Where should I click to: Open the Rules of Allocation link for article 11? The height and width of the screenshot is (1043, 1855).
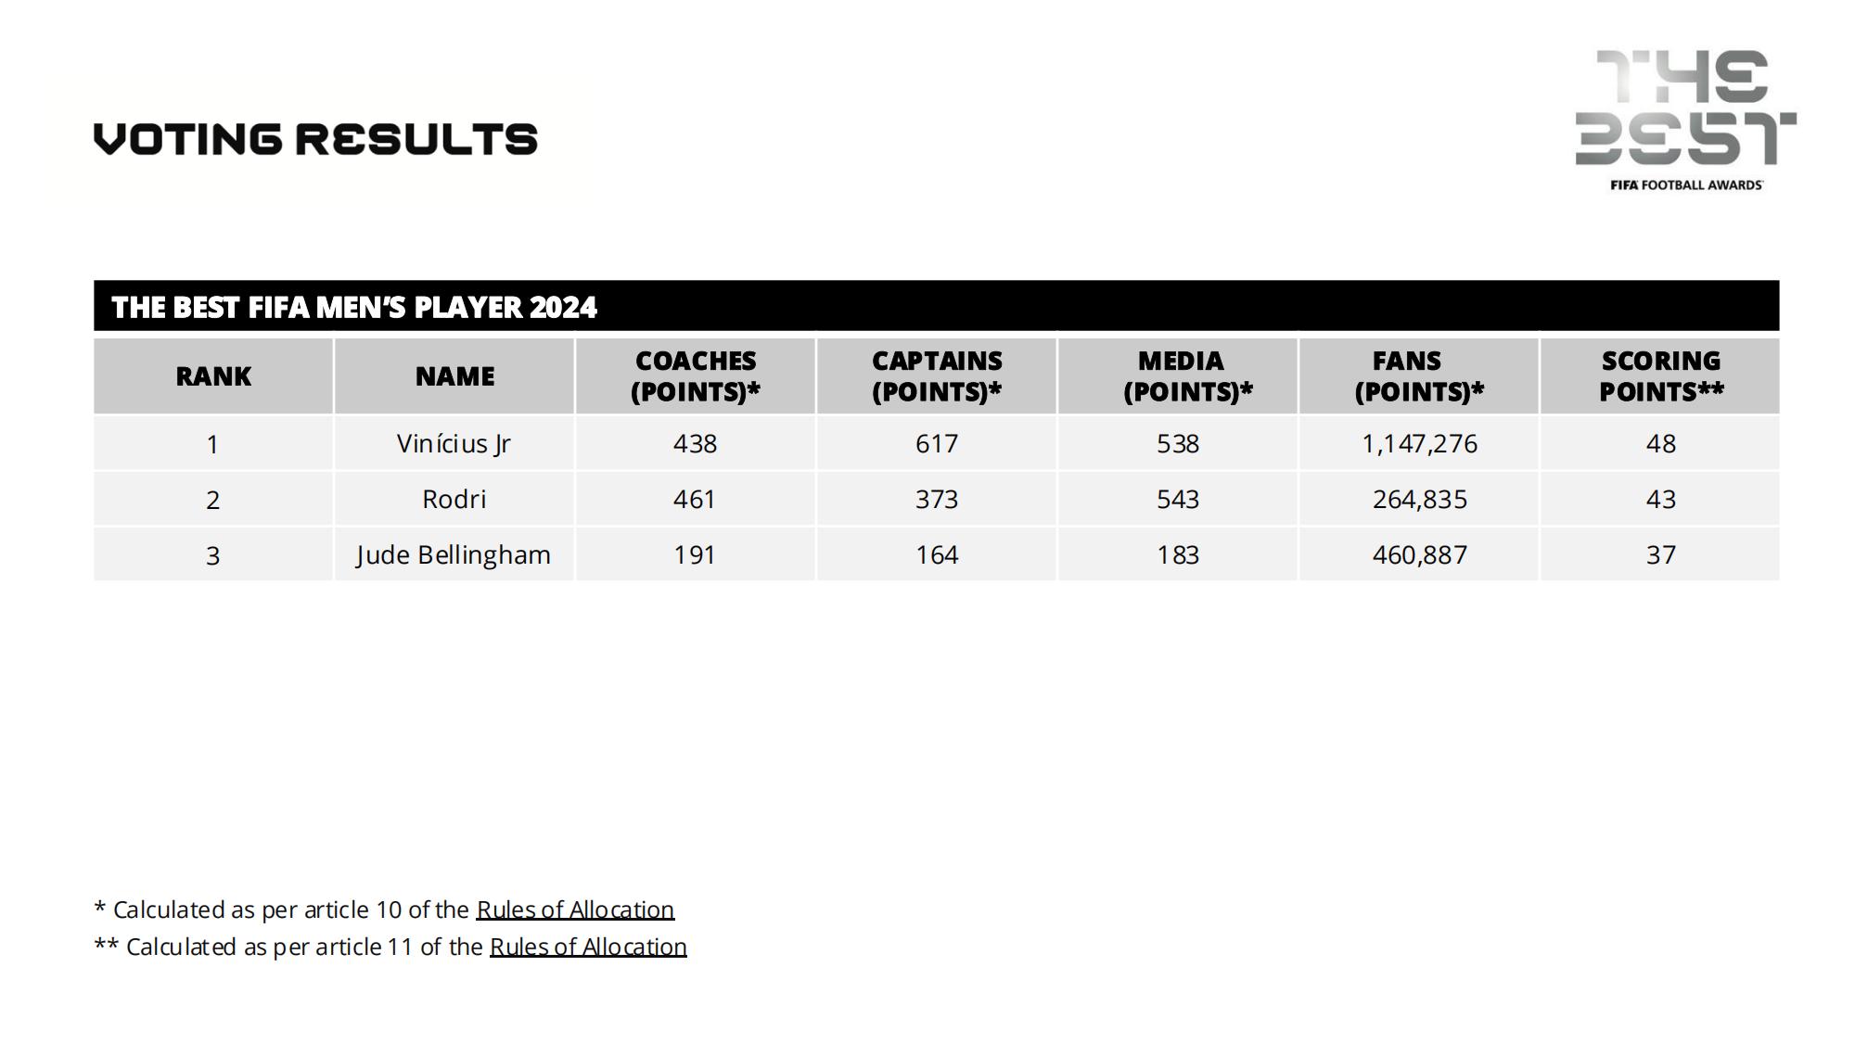click(x=588, y=947)
